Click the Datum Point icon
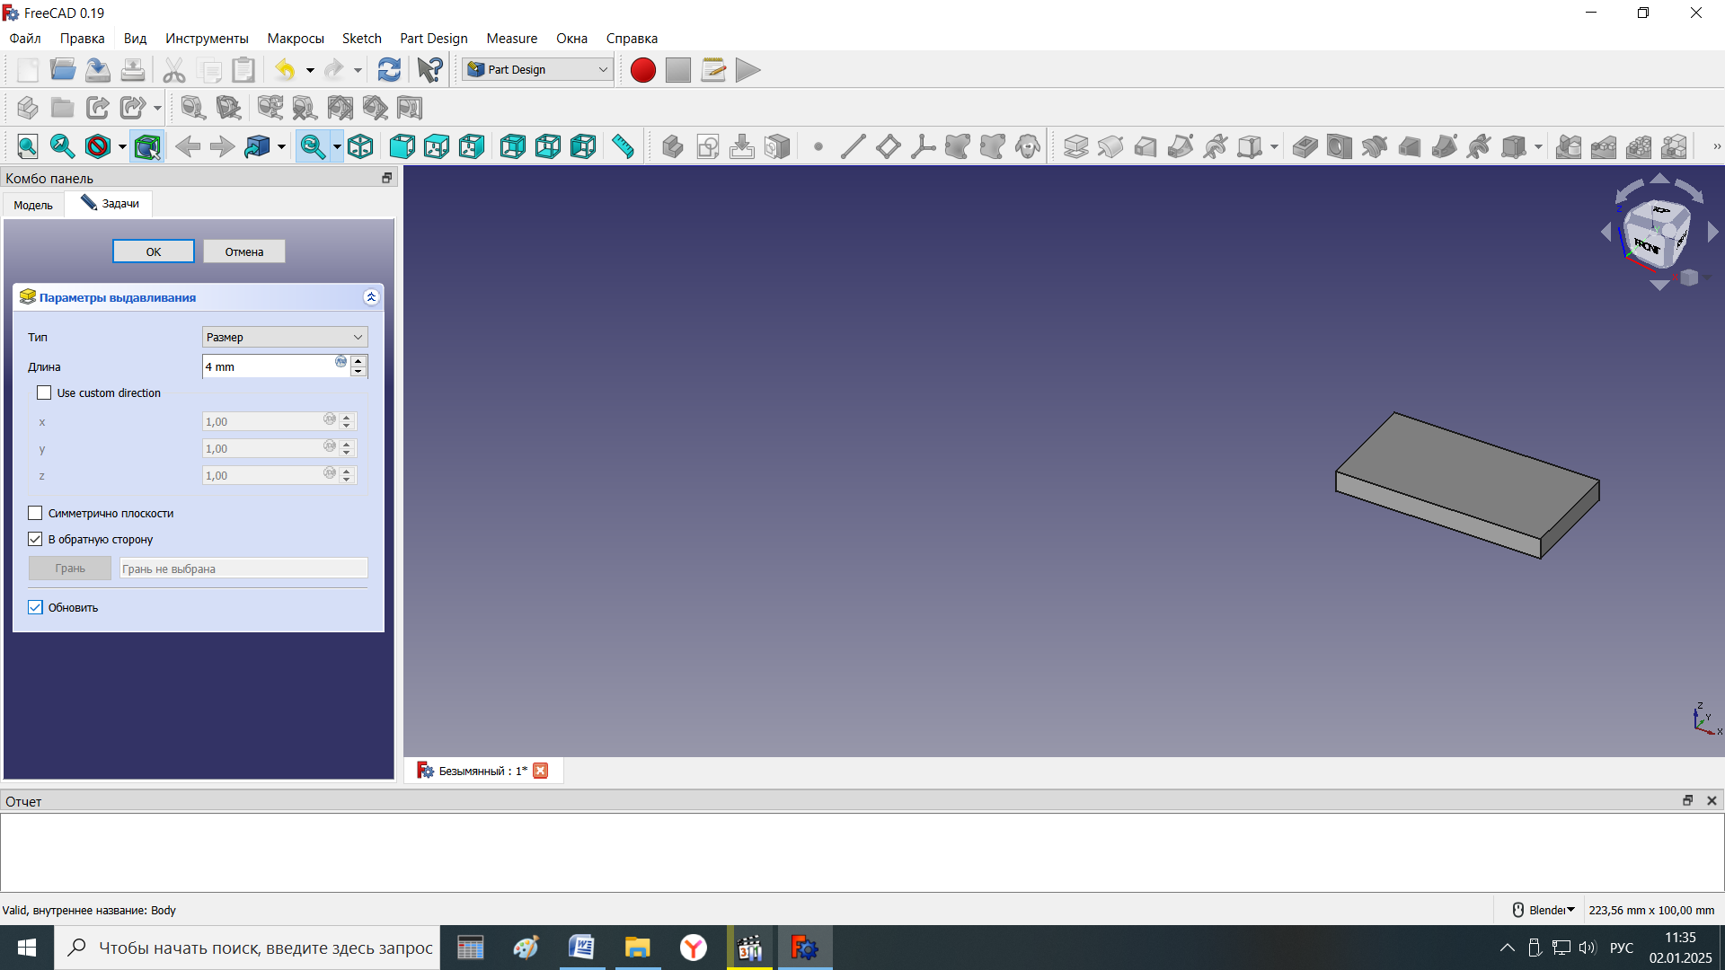Screen dimensions: 1725x970 point(818,146)
